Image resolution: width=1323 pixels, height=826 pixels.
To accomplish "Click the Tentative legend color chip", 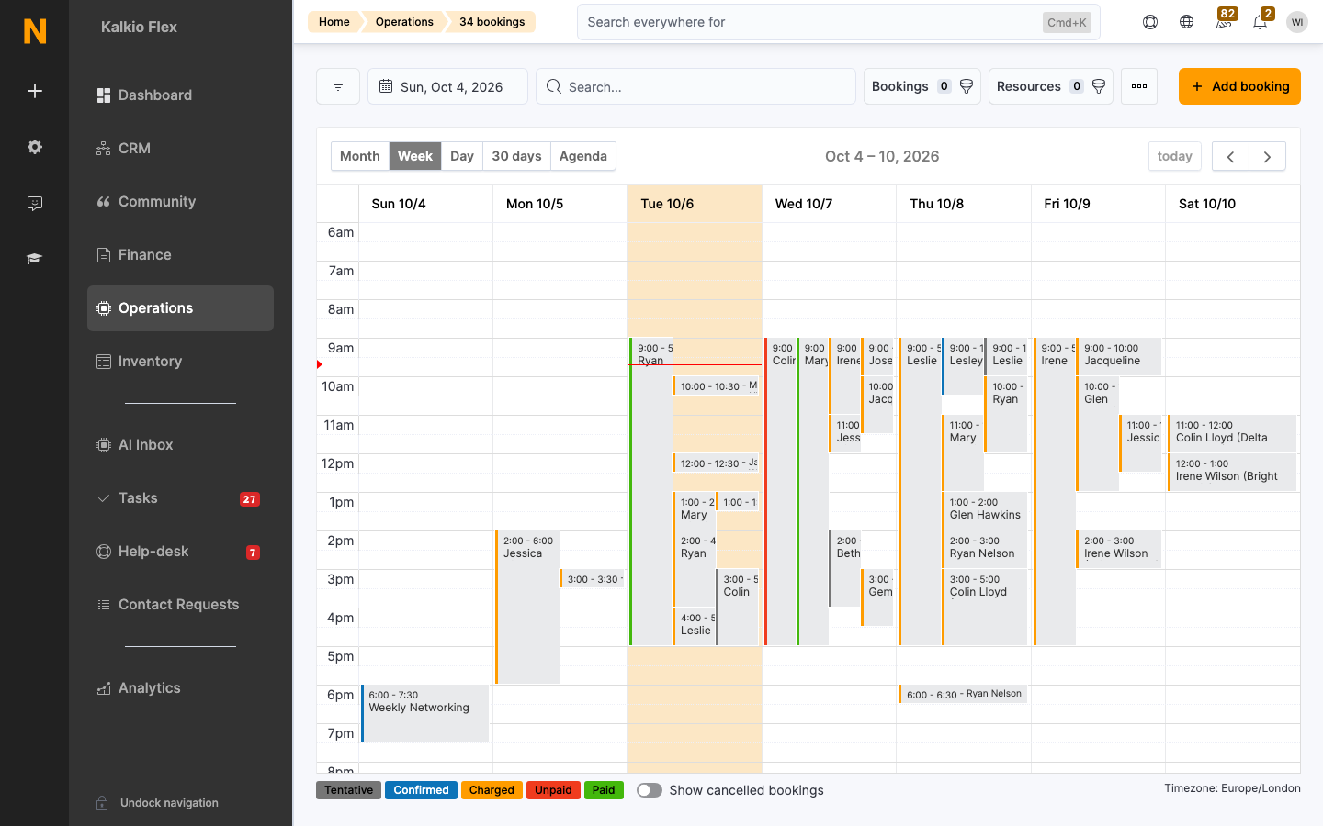I will coord(349,790).
